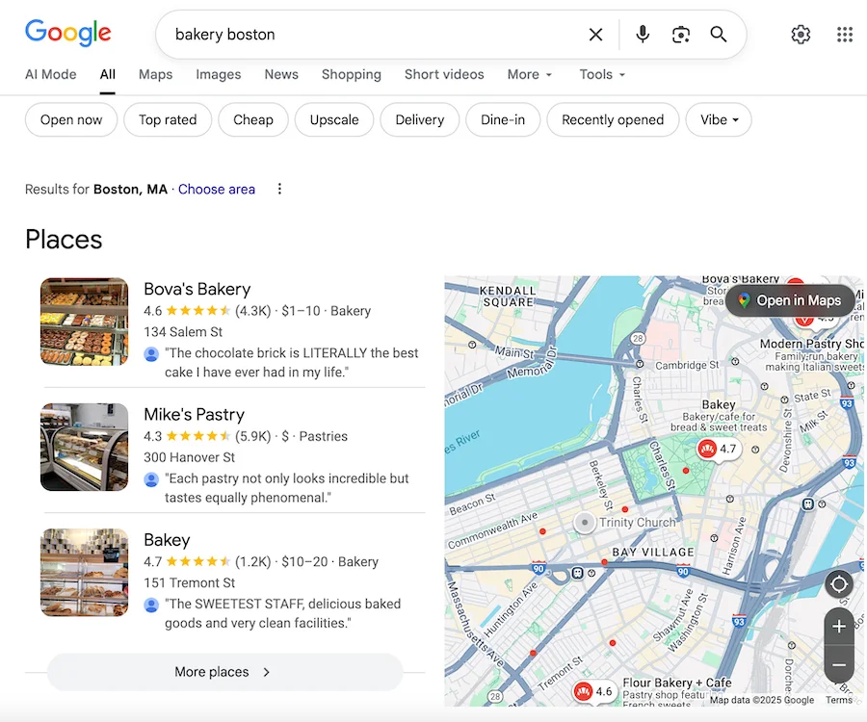Toggle the Delivery filter chip
867x722 pixels.
click(419, 119)
